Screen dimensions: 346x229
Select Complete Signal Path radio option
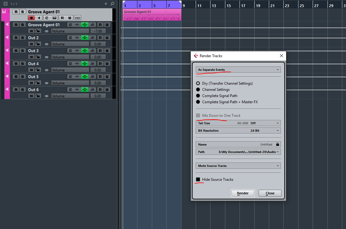pyautogui.click(x=198, y=96)
